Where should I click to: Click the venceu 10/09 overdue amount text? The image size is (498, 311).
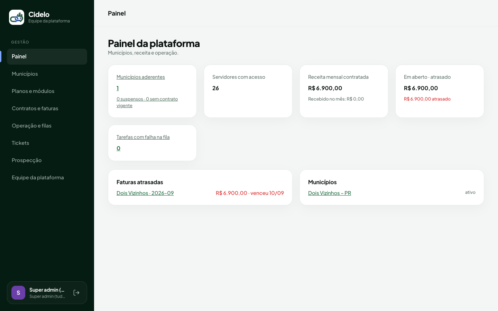[250, 193]
